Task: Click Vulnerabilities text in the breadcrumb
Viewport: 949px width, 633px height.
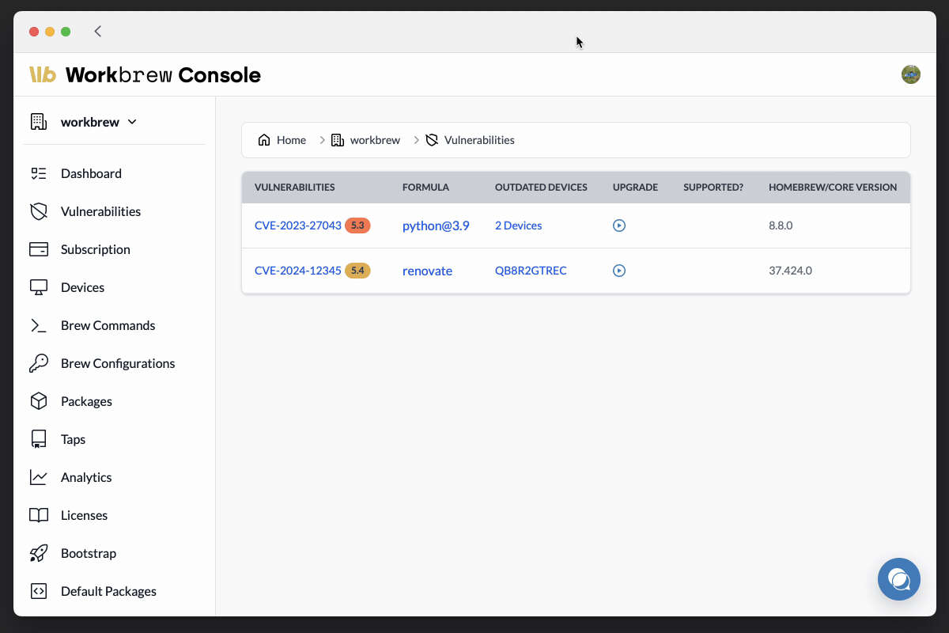Action: (479, 140)
